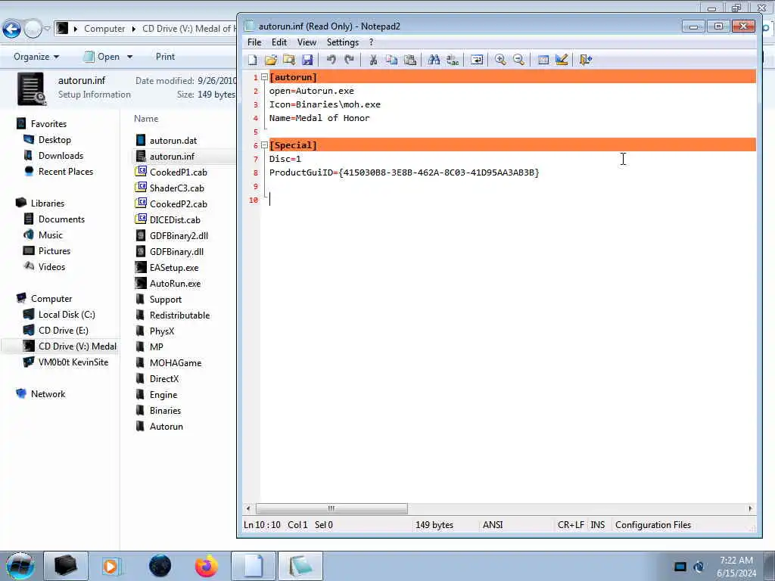Open the Organize dropdown in Explorer
Screen dimensions: 775x581
click(x=36, y=57)
